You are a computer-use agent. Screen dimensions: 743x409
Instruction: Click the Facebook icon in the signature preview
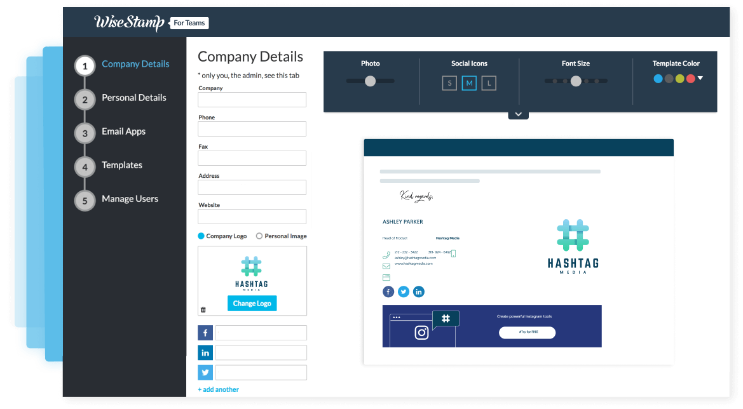[388, 292]
